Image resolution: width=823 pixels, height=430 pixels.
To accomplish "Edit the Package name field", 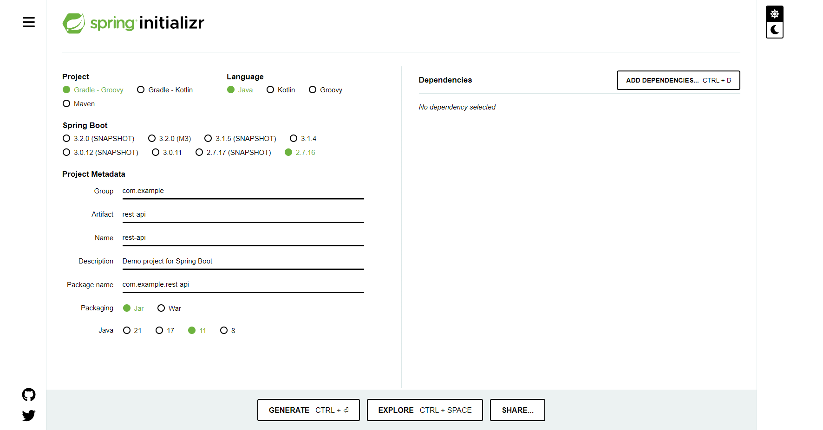I will click(243, 285).
